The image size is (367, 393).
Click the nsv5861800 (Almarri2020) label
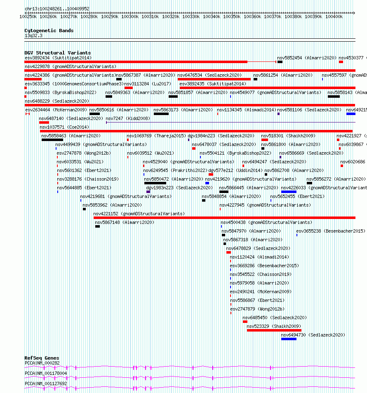(291, 145)
